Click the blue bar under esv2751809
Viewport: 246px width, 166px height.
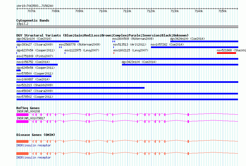127,59
